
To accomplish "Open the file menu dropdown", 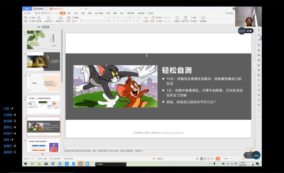I will pyautogui.click(x=28, y=13).
